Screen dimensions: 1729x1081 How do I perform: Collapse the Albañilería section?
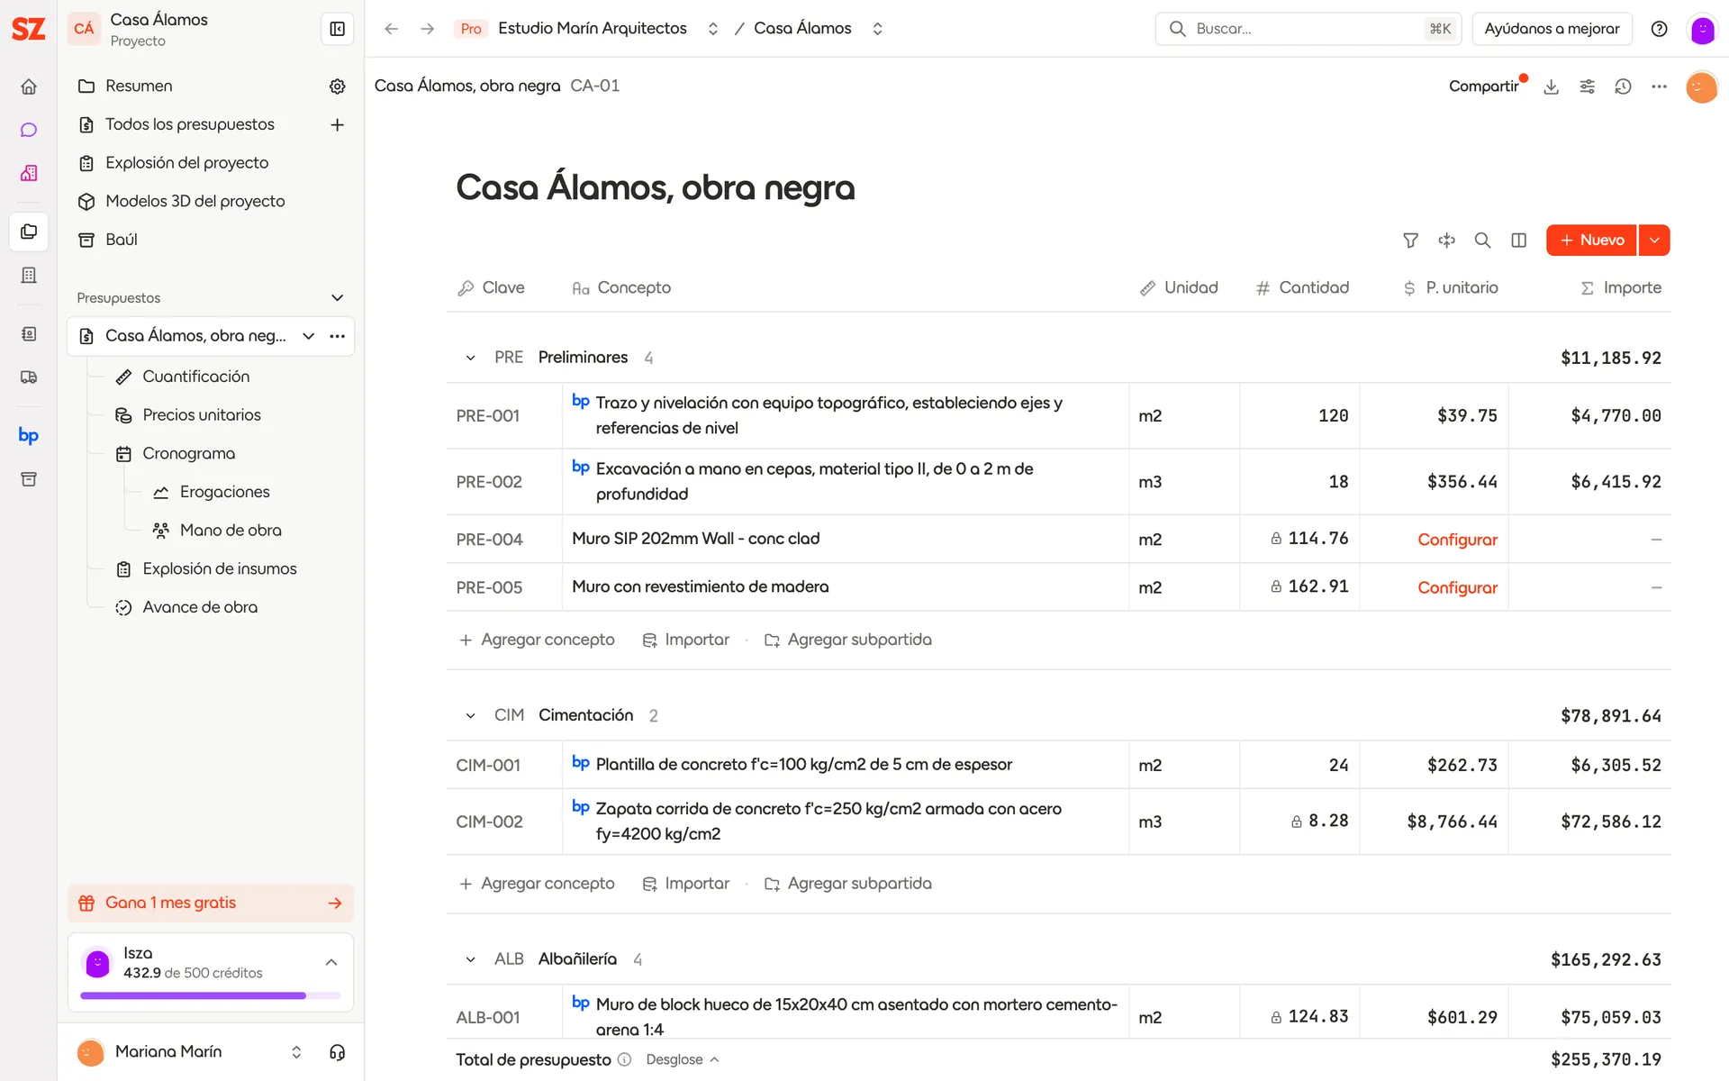[470, 959]
